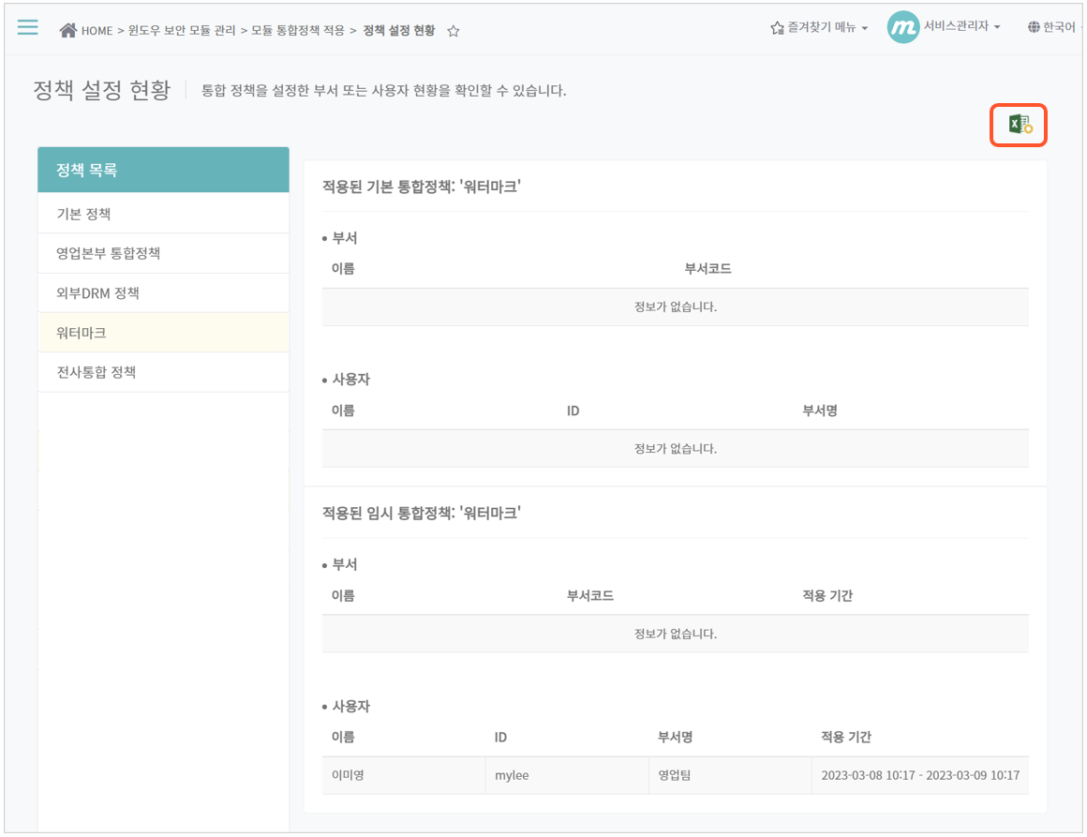
Task: Click the 적용된 기본 통합정책: '워터마크' heading
Action: coord(422,187)
